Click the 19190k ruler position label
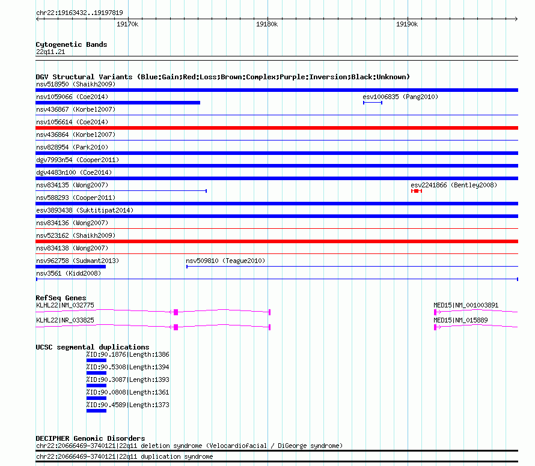 coord(407,24)
